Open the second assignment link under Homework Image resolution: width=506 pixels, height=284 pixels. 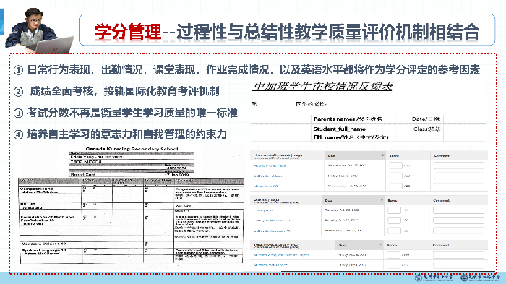click(268, 176)
